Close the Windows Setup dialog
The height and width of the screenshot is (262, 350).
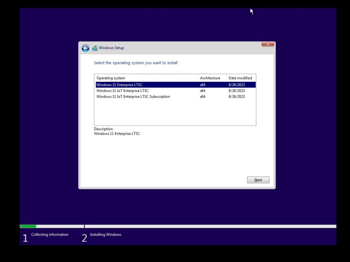(268, 44)
